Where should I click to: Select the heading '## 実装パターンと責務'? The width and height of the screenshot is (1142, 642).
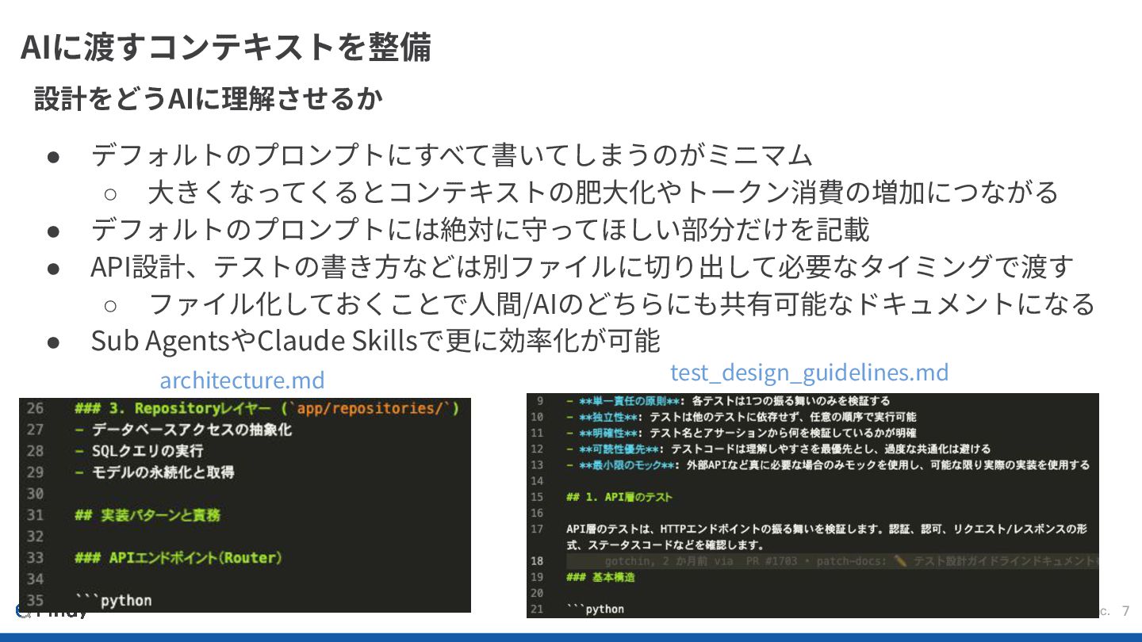[148, 515]
